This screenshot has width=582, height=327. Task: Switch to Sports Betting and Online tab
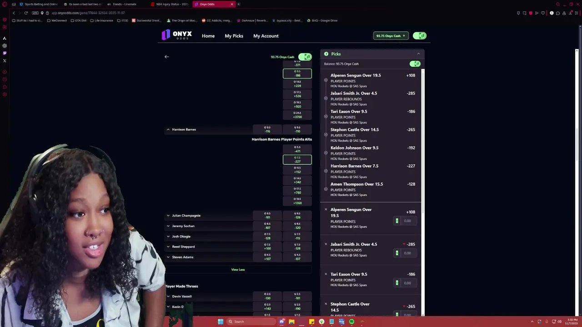[39, 4]
